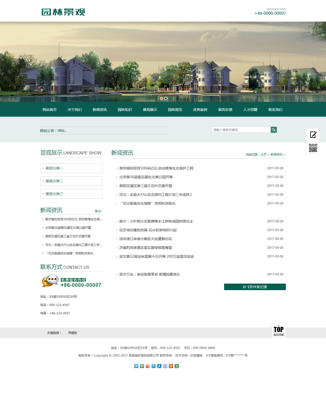Image resolution: width=326 pixels, height=399 pixels.
Task: Switch to second banner slide dot
Action: (x=166, y=98)
